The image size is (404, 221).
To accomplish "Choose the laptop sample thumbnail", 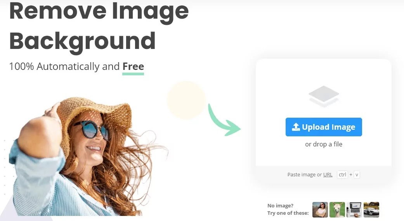I will point(354,210).
